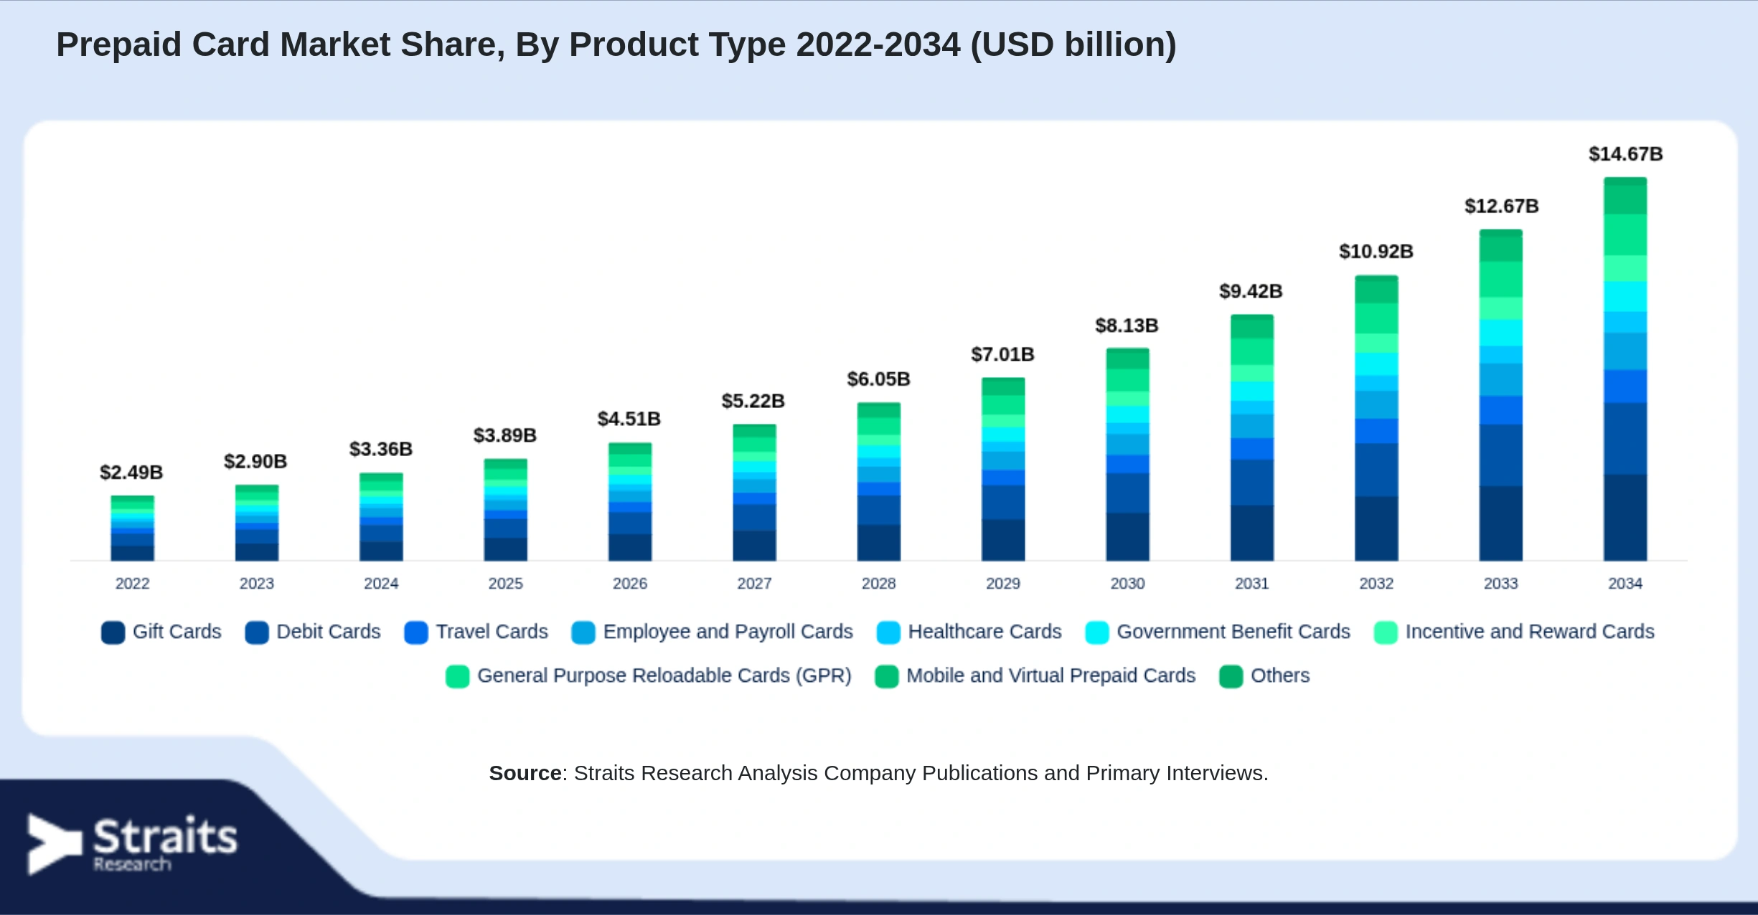Click the $3.36B value label
The height and width of the screenshot is (915, 1758).
coord(381,449)
